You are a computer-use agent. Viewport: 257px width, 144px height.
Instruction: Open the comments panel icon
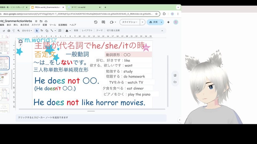coord(103,22)
